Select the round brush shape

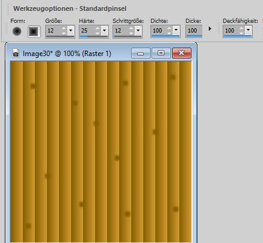[x=17, y=31]
